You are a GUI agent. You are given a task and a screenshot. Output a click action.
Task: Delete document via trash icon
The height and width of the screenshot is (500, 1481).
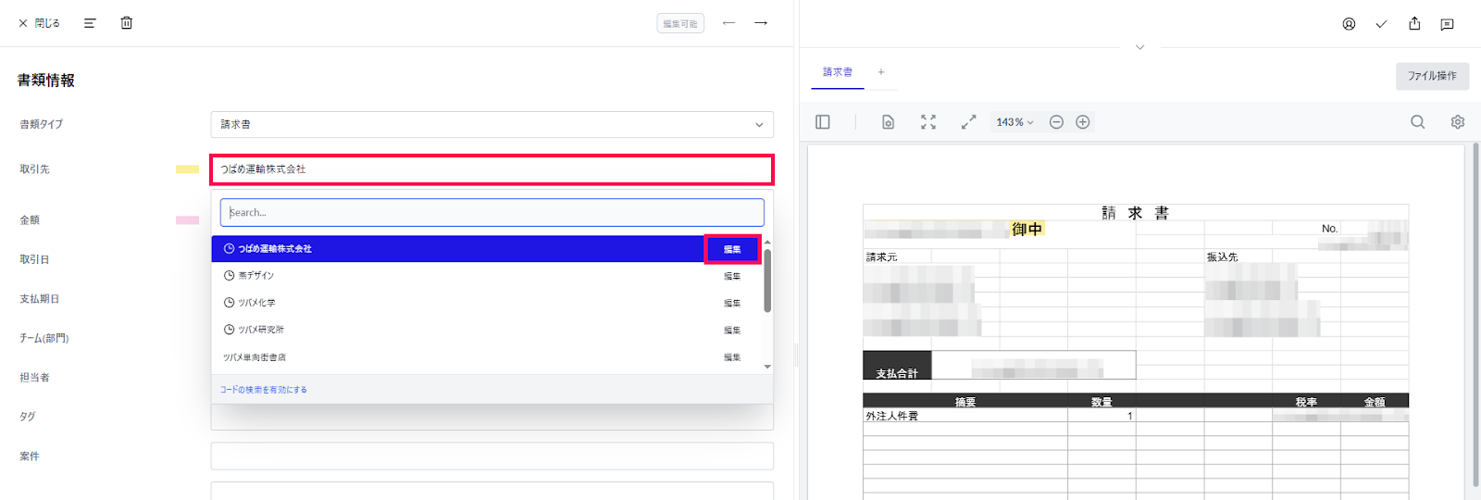pyautogui.click(x=127, y=23)
